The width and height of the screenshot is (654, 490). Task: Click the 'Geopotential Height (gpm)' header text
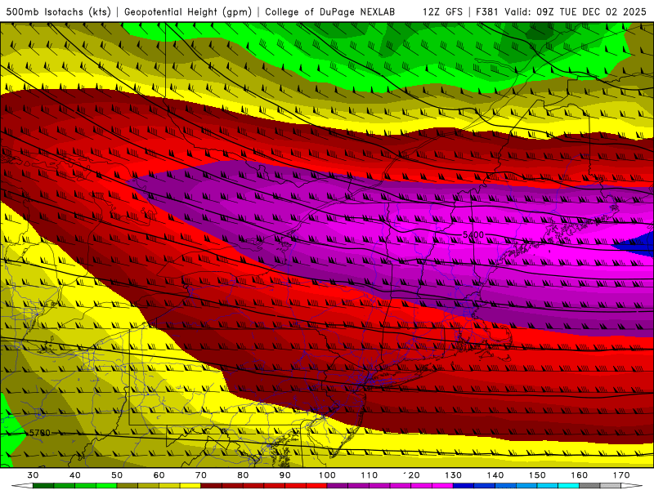[188, 11]
